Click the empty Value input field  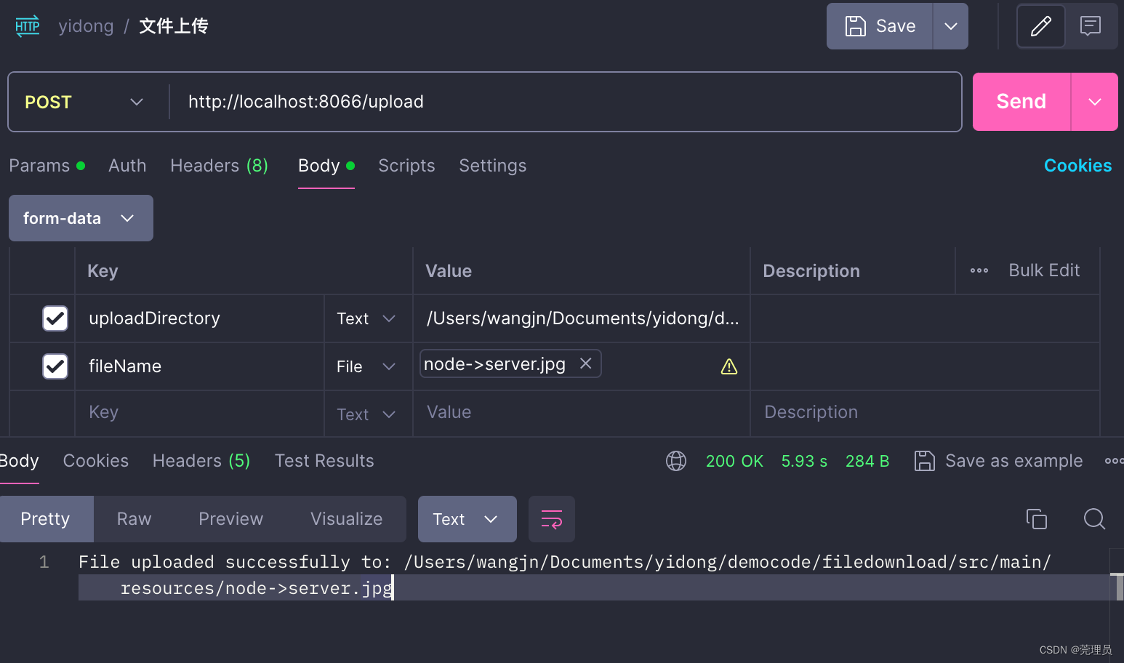coord(582,412)
